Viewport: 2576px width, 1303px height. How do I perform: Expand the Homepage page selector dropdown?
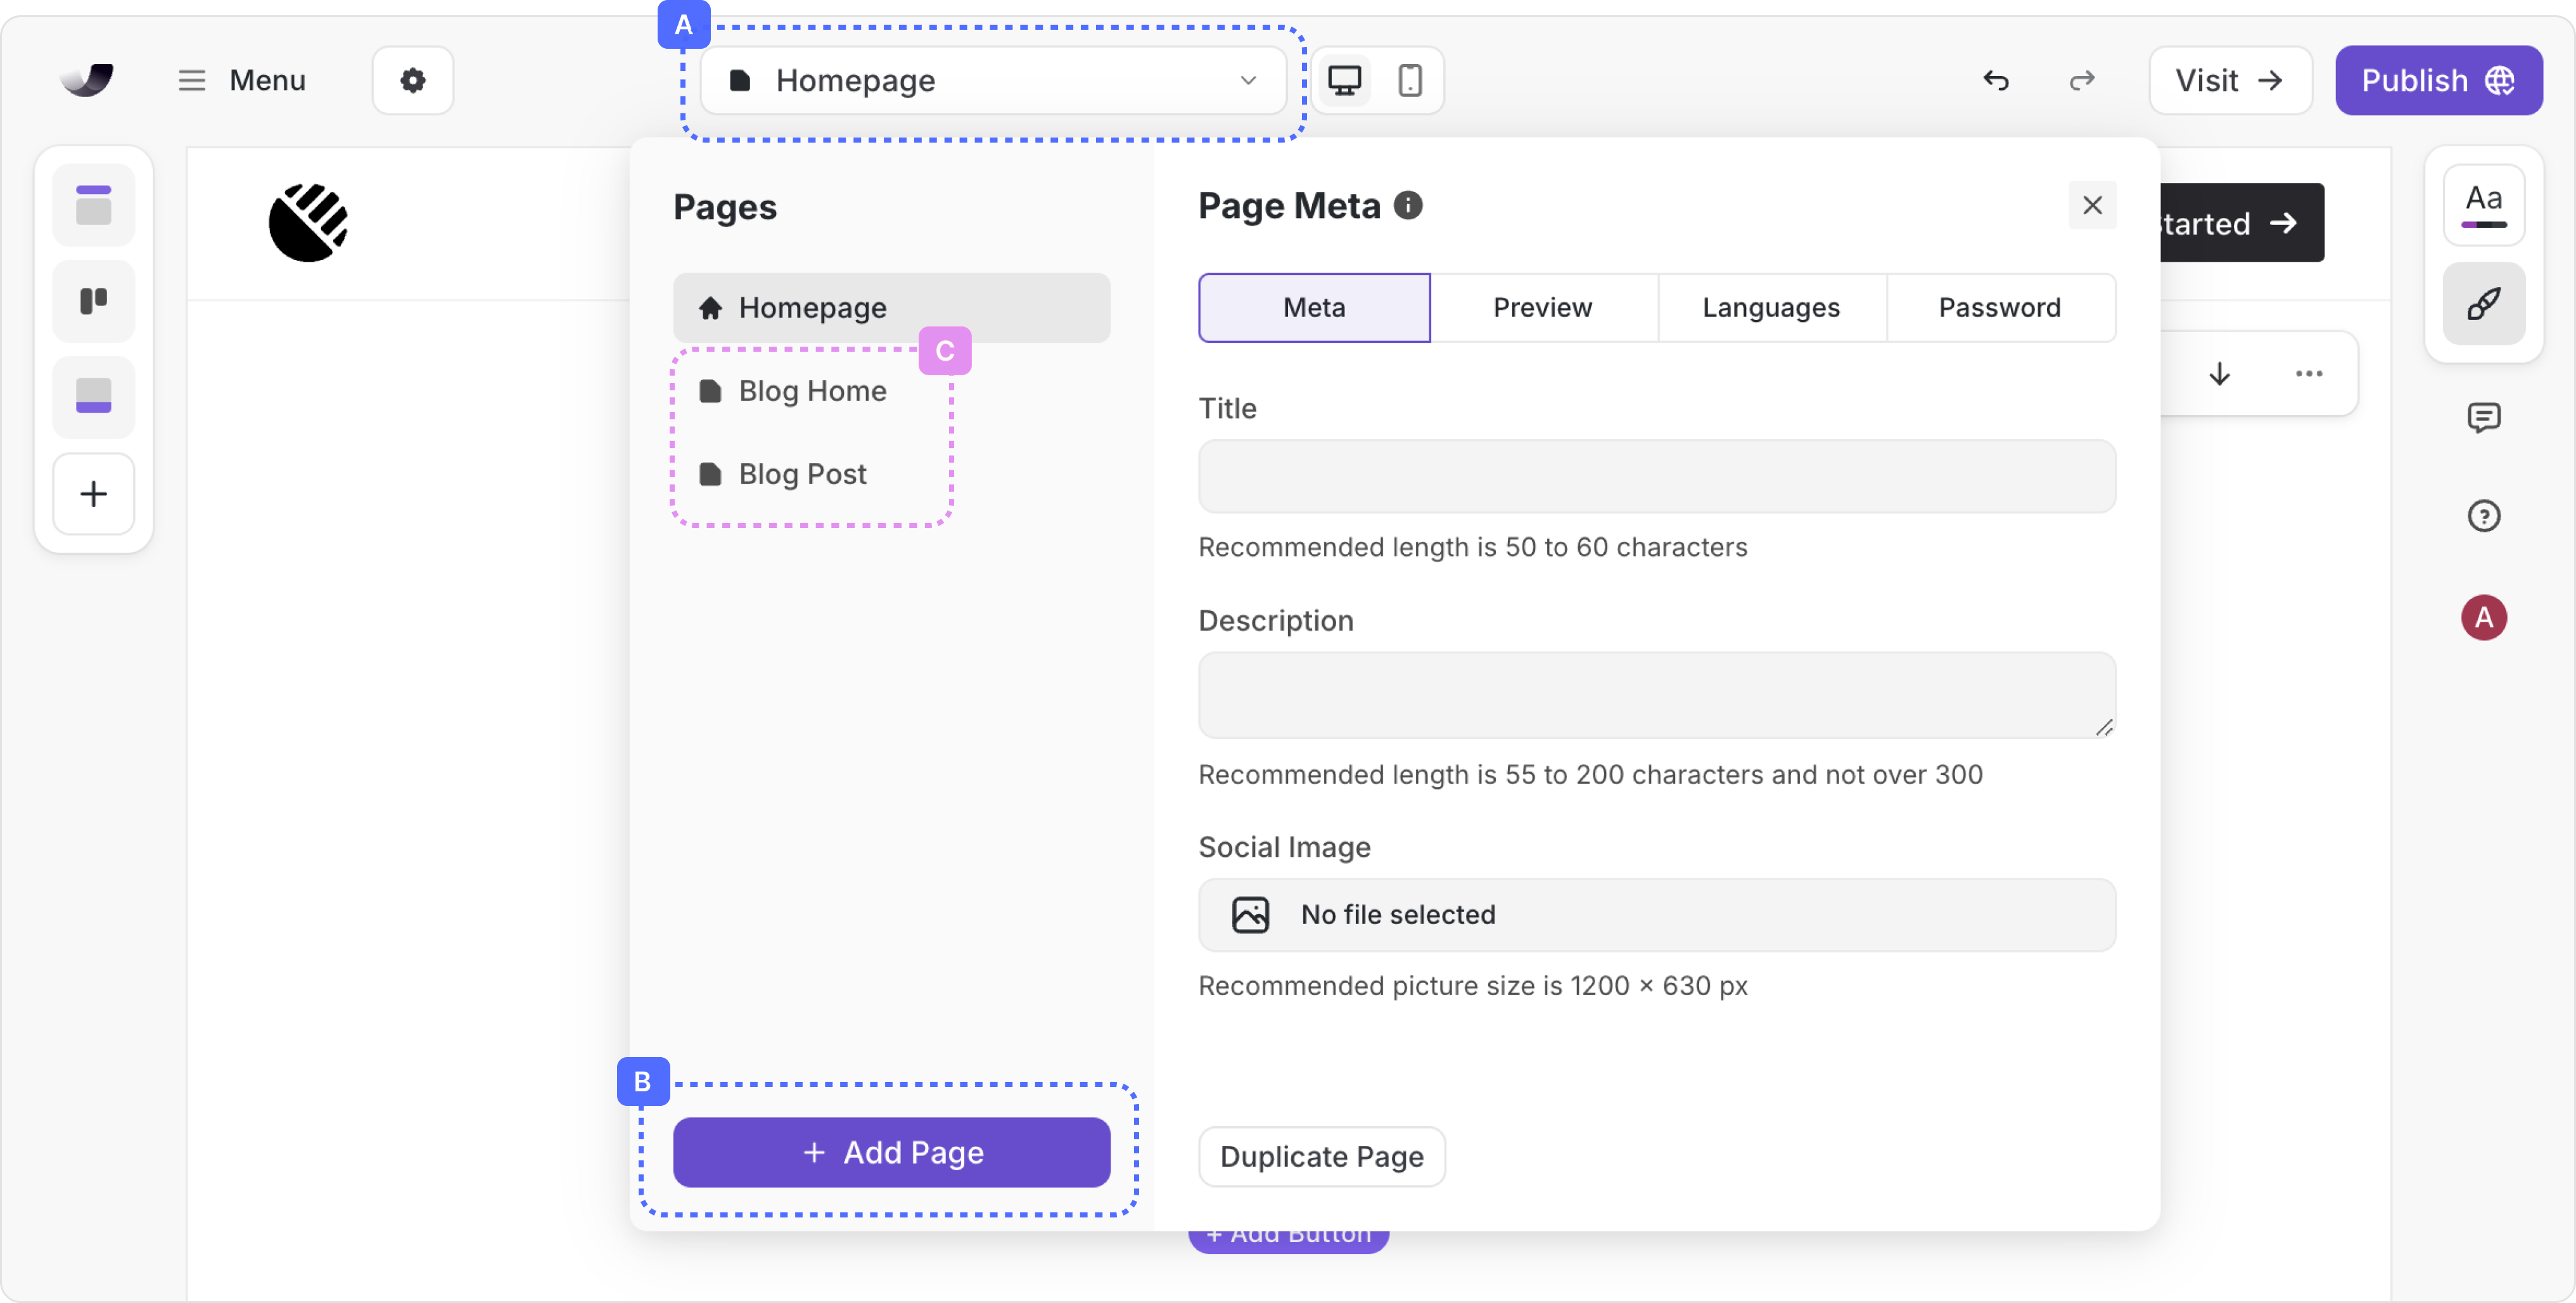tap(993, 80)
